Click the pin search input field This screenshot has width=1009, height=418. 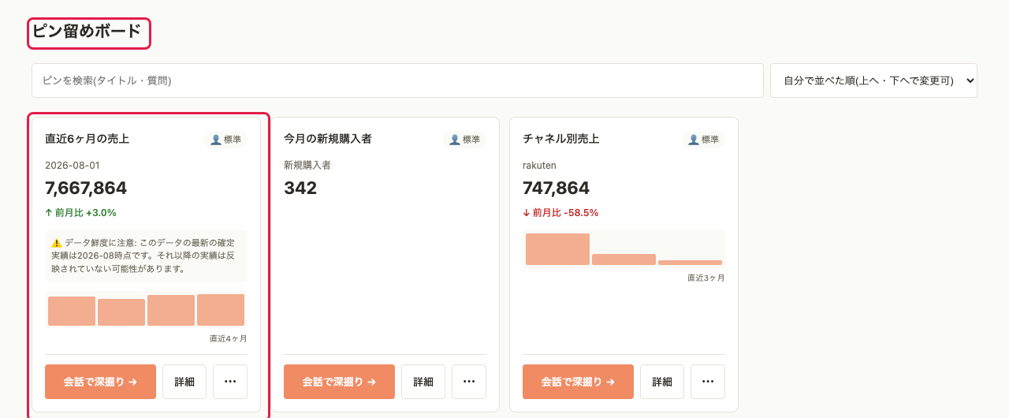(x=397, y=80)
